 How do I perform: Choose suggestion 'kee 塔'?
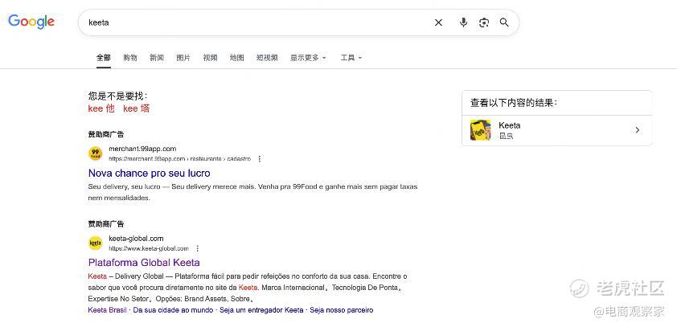[x=137, y=108]
